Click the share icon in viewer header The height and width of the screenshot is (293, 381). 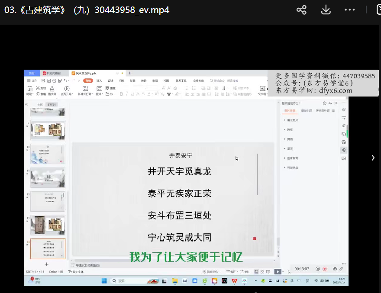301,10
